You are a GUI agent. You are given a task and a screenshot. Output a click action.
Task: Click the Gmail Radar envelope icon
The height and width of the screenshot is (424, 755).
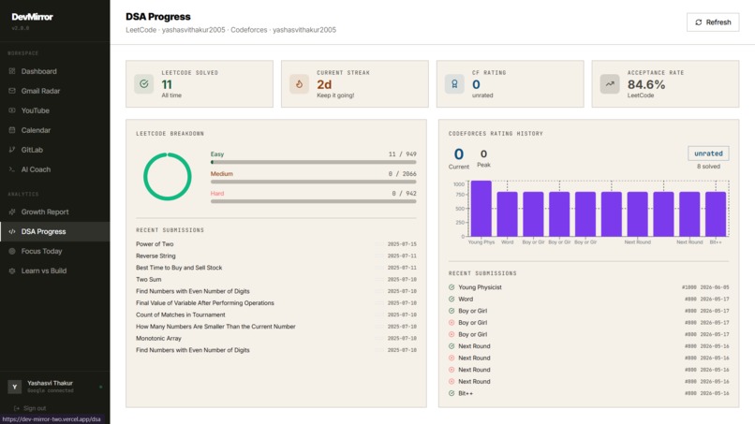pyautogui.click(x=12, y=91)
